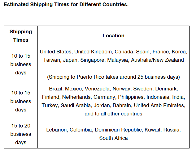The image size is (192, 150).
Task: Click the word "Brazil" in the second row
Action: coord(55,89)
